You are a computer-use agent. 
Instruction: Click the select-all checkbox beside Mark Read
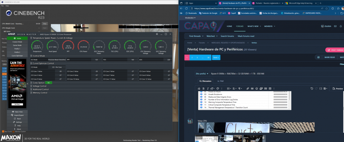pos(318,57)
